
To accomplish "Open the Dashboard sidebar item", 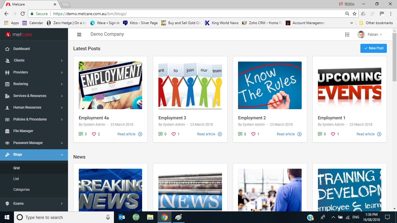I will [34, 49].
